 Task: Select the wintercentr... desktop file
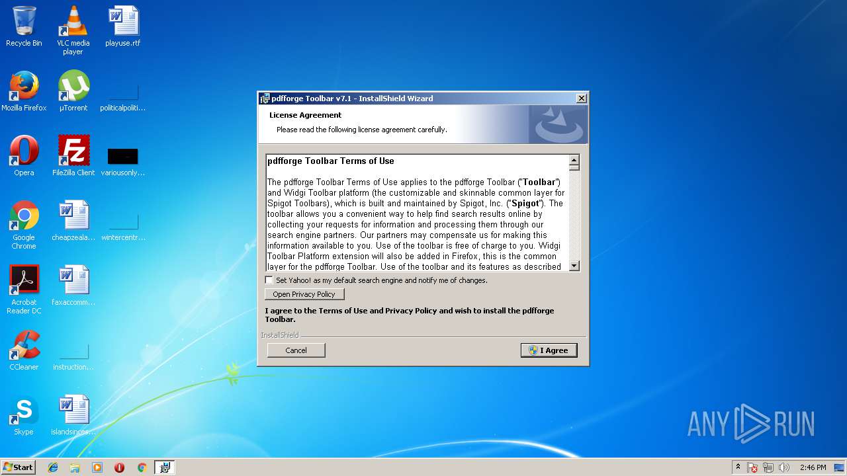123,227
